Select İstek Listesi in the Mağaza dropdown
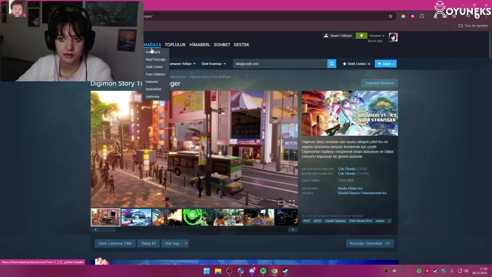Screen dimensions: 492x277 (154, 67)
